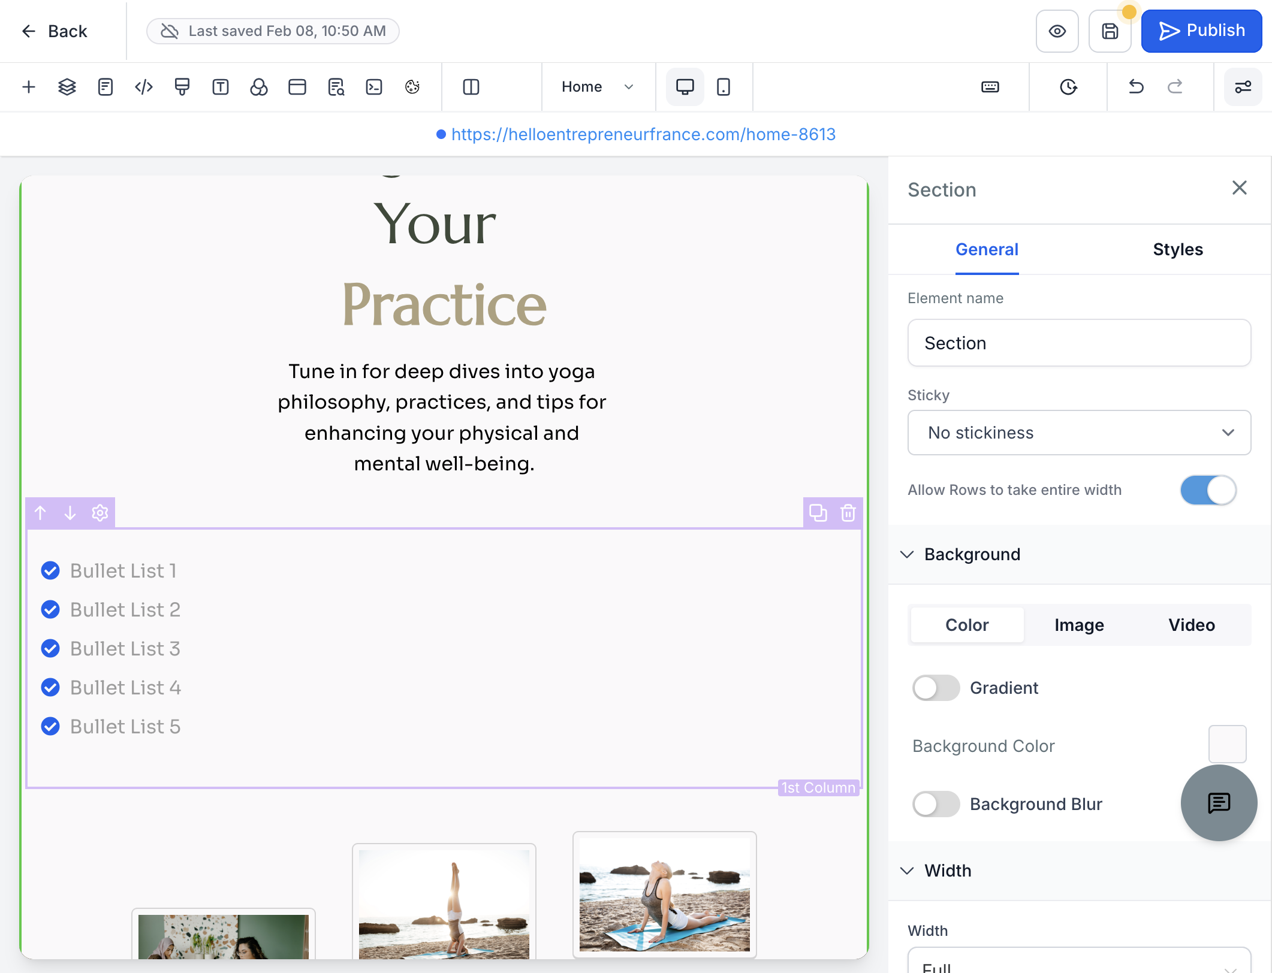Toggle Allow Rows to take entire width
Screen dimensions: 1272x973
pos(1208,490)
